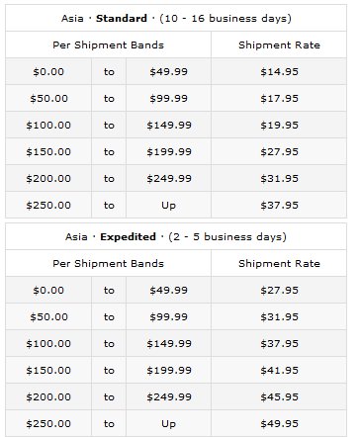Click the Per Shipment Bands header in Standard table
The image size is (359, 437).
point(108,44)
